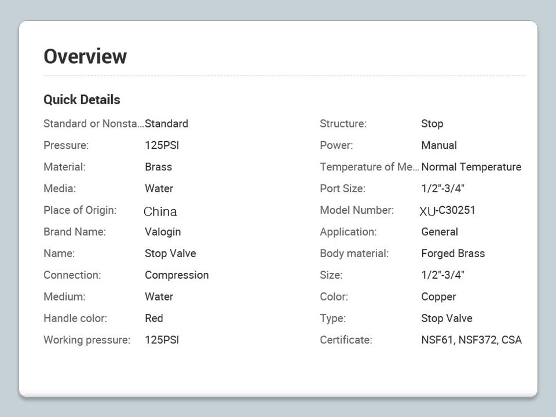Image resolution: width=556 pixels, height=417 pixels.
Task: Select the Normal Temperature value
Action: click(x=471, y=167)
